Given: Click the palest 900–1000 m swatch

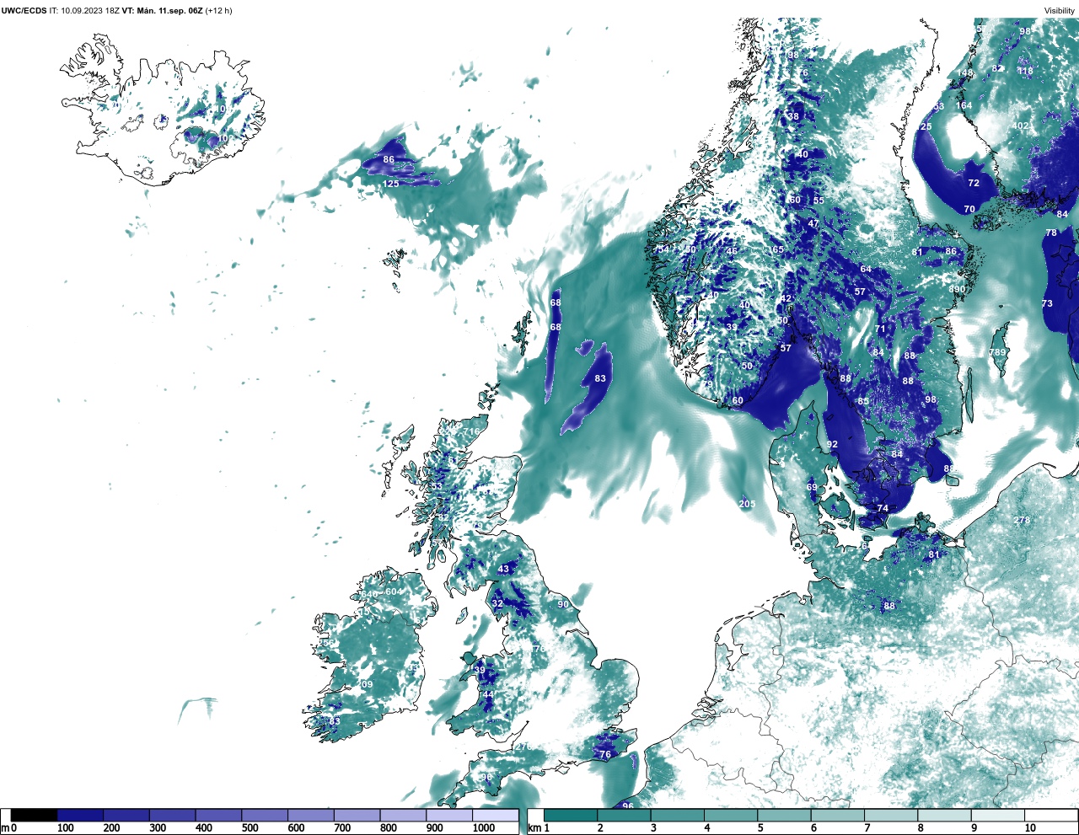Looking at the screenshot, I should tap(449, 816).
